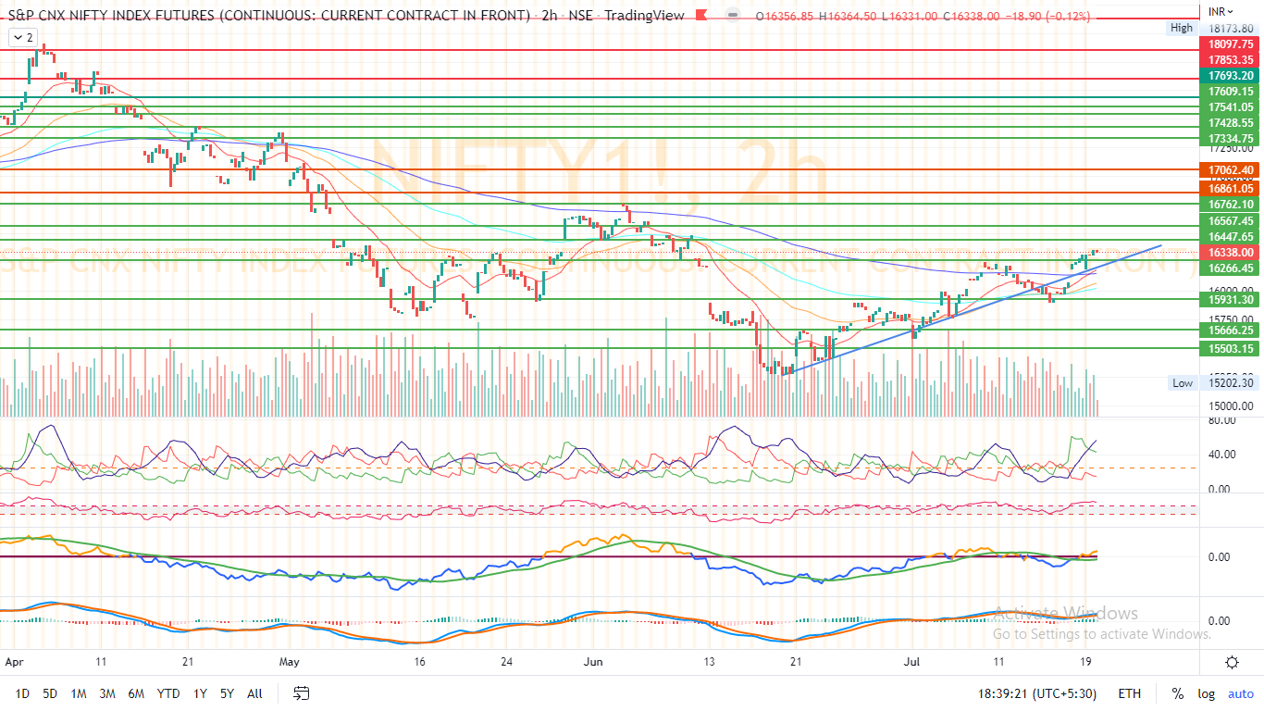Select the 6M date range
The width and height of the screenshot is (1264, 711).
click(x=136, y=693)
